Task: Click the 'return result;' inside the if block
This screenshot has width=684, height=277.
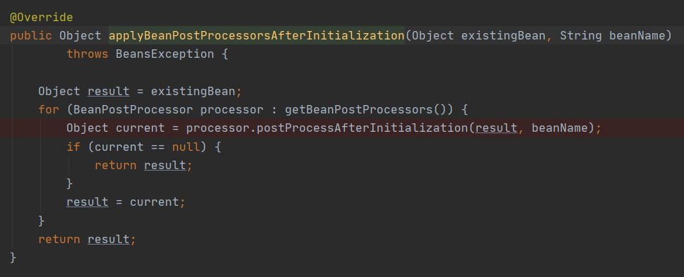Action: coord(144,166)
